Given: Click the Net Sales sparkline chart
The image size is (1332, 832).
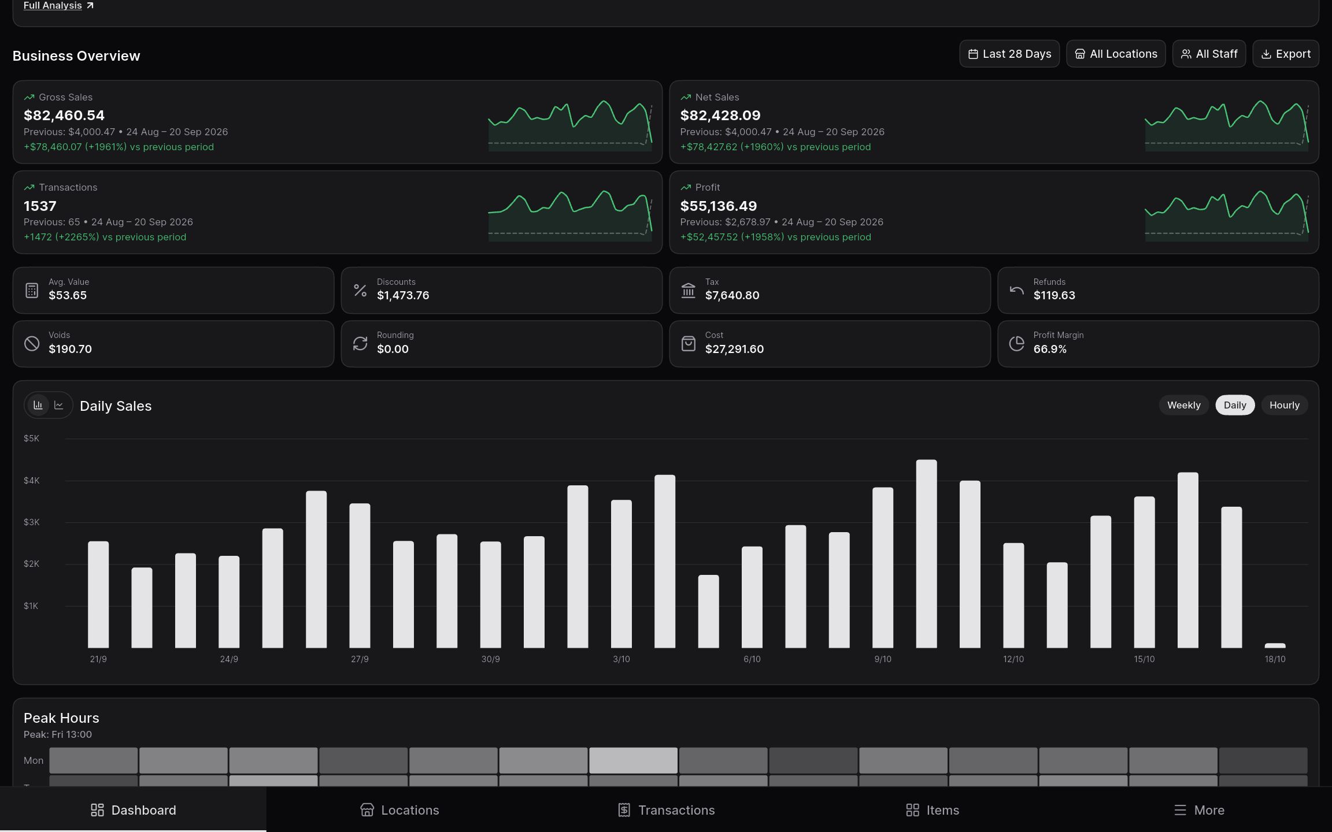Looking at the screenshot, I should tap(1226, 125).
